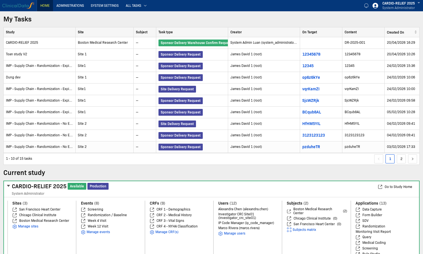Image resolution: width=423 pixels, height=254 pixels.
Task: Open the Subjects matrix grid icon
Action: [289, 230]
